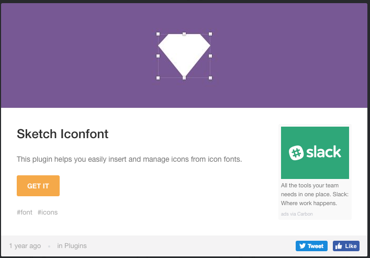Screen dimensions: 370x258
Task: Open the Slack ad description text
Action: (x=315, y=194)
